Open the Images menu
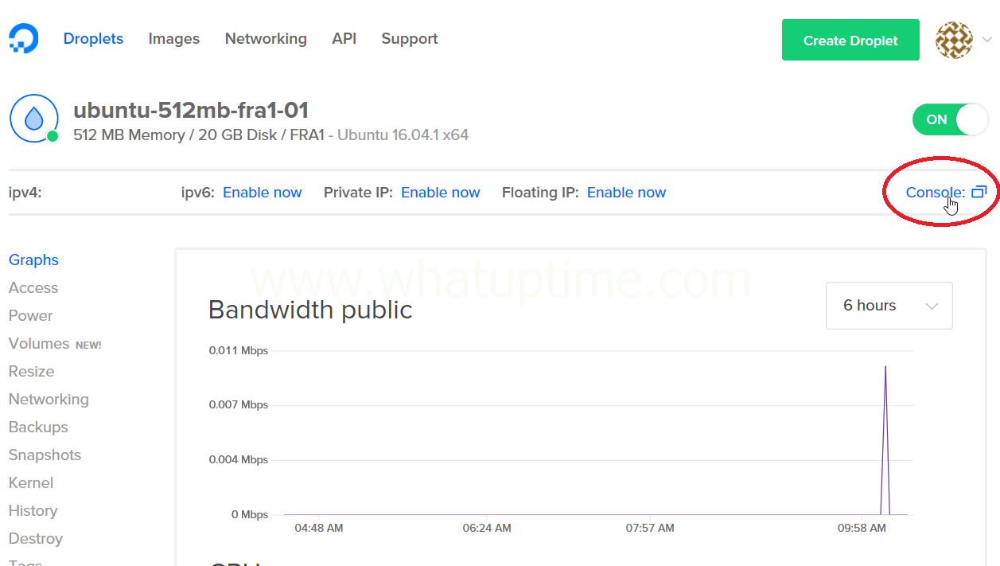 [173, 39]
